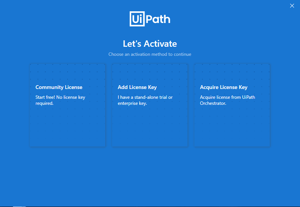This screenshot has width=300, height=207.
Task: Close the activation window with X
Action: (x=292, y=6)
